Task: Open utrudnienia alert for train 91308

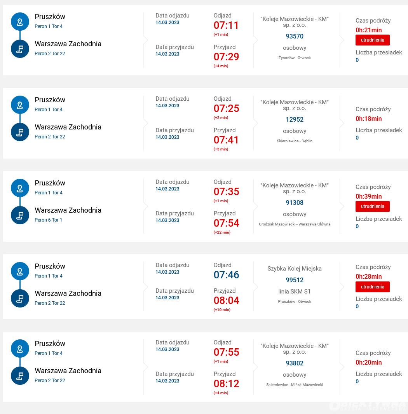Action: (x=372, y=206)
